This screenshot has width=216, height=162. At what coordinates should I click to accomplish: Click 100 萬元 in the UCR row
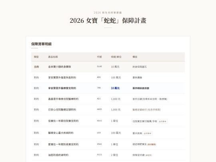pos(116,133)
